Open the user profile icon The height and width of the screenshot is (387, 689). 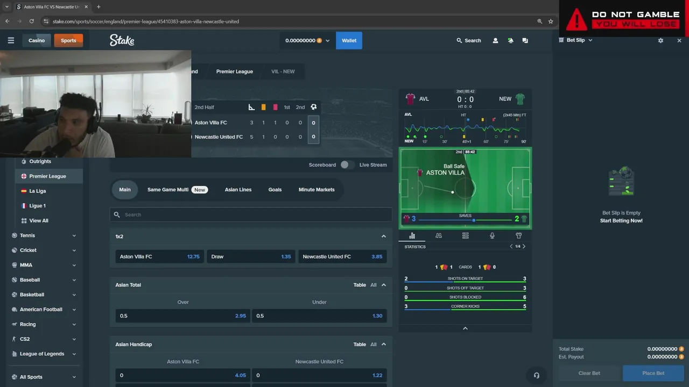[496, 40]
